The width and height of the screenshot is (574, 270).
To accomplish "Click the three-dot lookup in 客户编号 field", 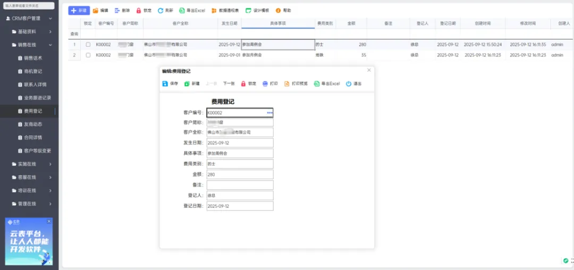I will tap(270, 113).
